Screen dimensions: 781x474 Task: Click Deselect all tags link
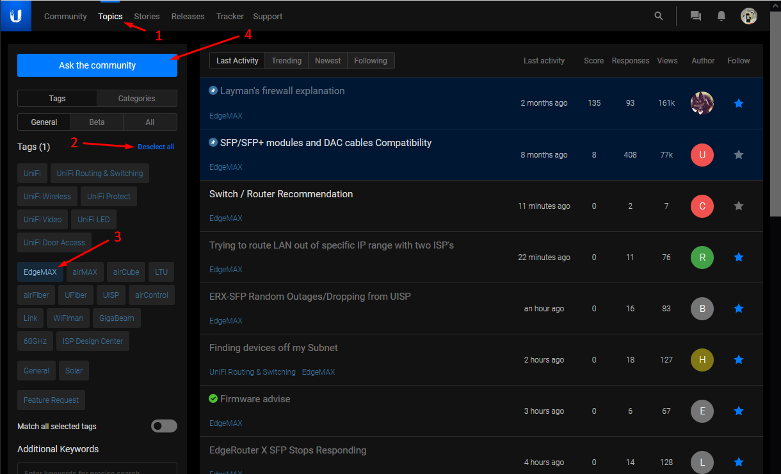(x=156, y=147)
